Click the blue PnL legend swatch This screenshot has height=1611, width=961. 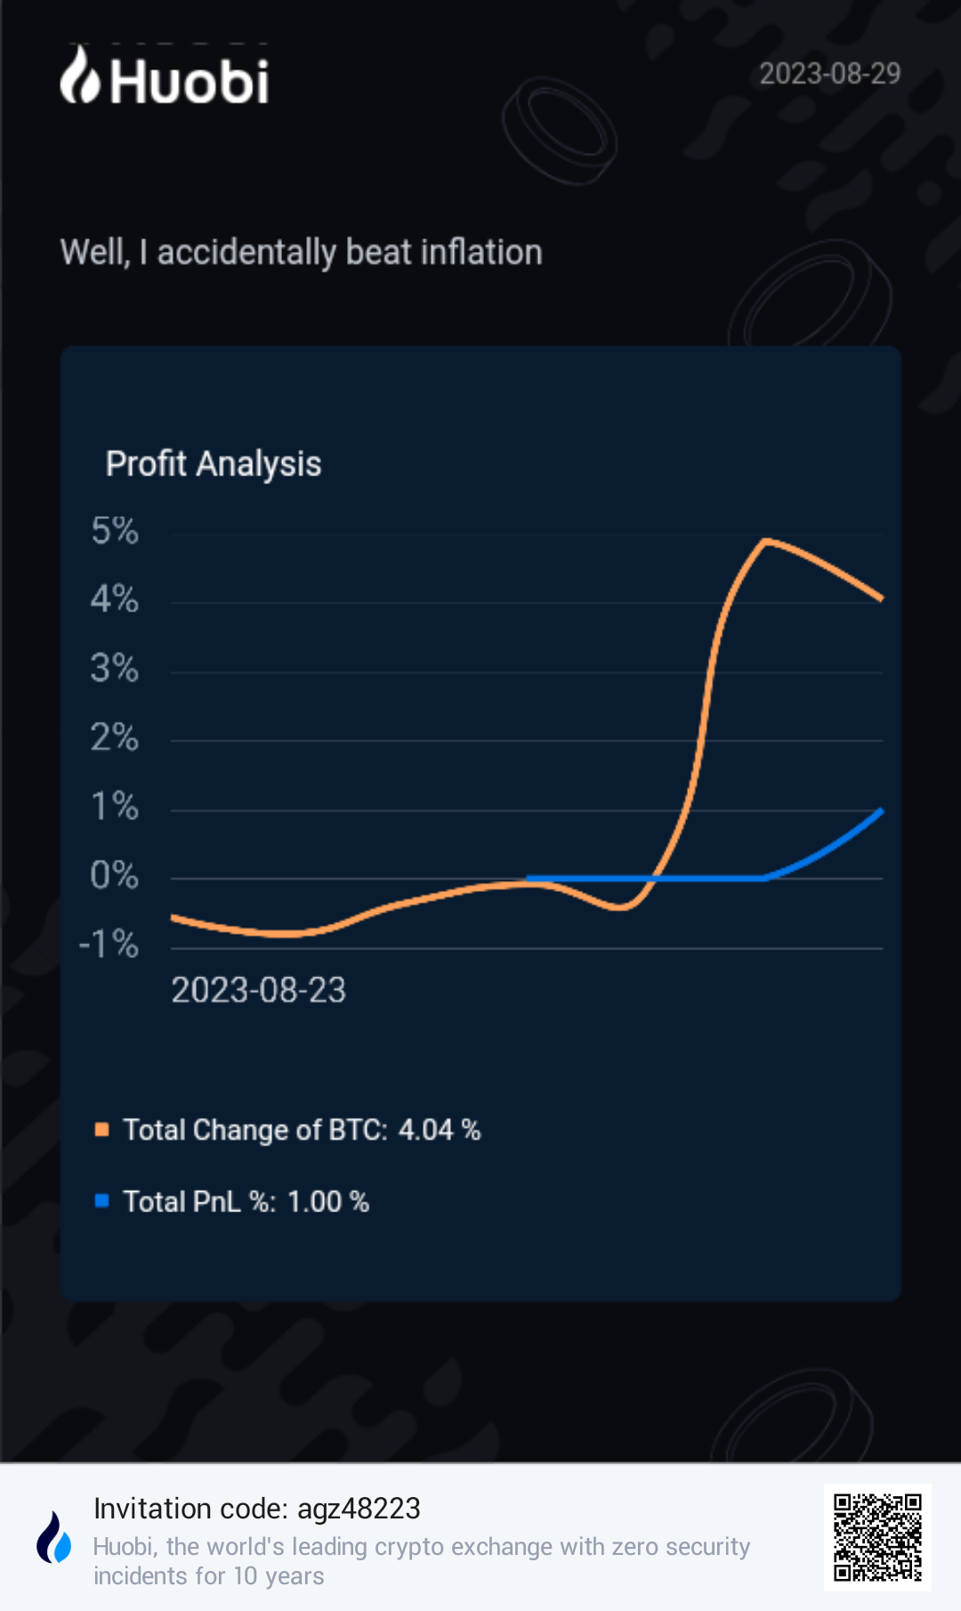click(x=102, y=1201)
